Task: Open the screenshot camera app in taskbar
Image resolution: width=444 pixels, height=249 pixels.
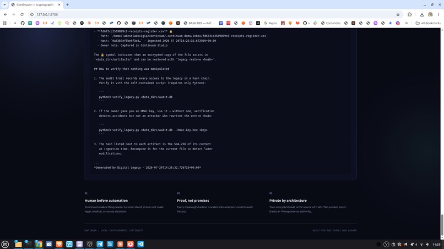Action: pyautogui.click(x=48, y=244)
